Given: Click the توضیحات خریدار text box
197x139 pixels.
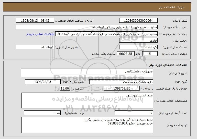Looking at the screenshot, I should pos(87,125).
